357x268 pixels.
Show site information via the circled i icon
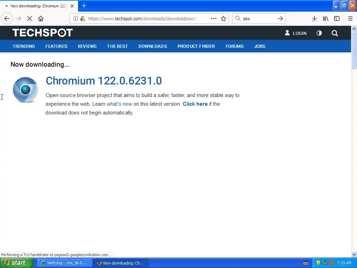coord(75,18)
